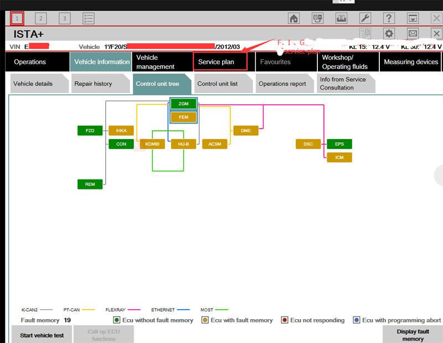Select the IHKA control unit
Screen dimensions: 443x343
pos(121,131)
